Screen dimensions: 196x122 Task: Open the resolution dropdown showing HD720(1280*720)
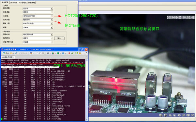38,16
